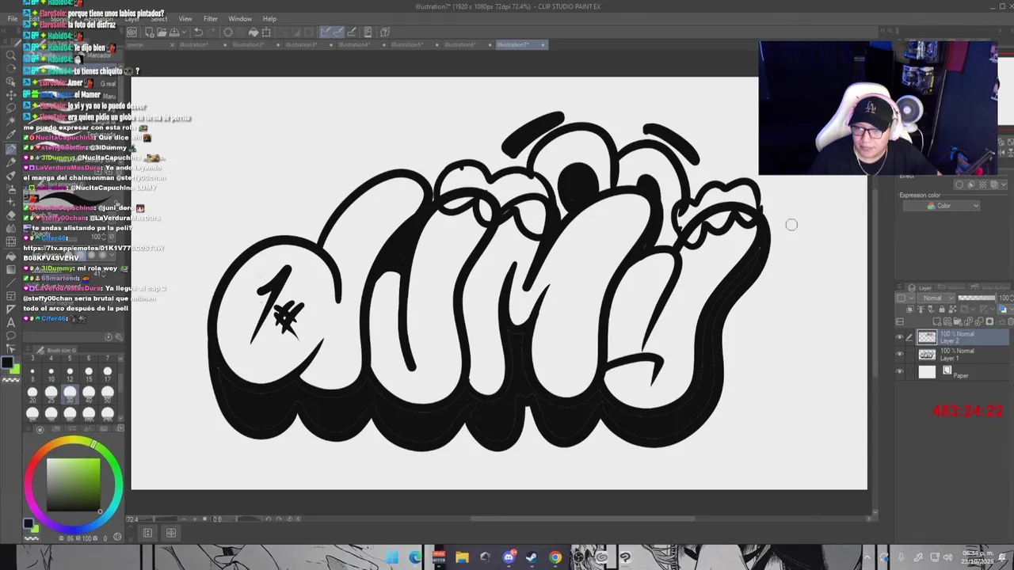This screenshot has width=1014, height=570.
Task: Create a new layer folder
Action: (x=958, y=321)
